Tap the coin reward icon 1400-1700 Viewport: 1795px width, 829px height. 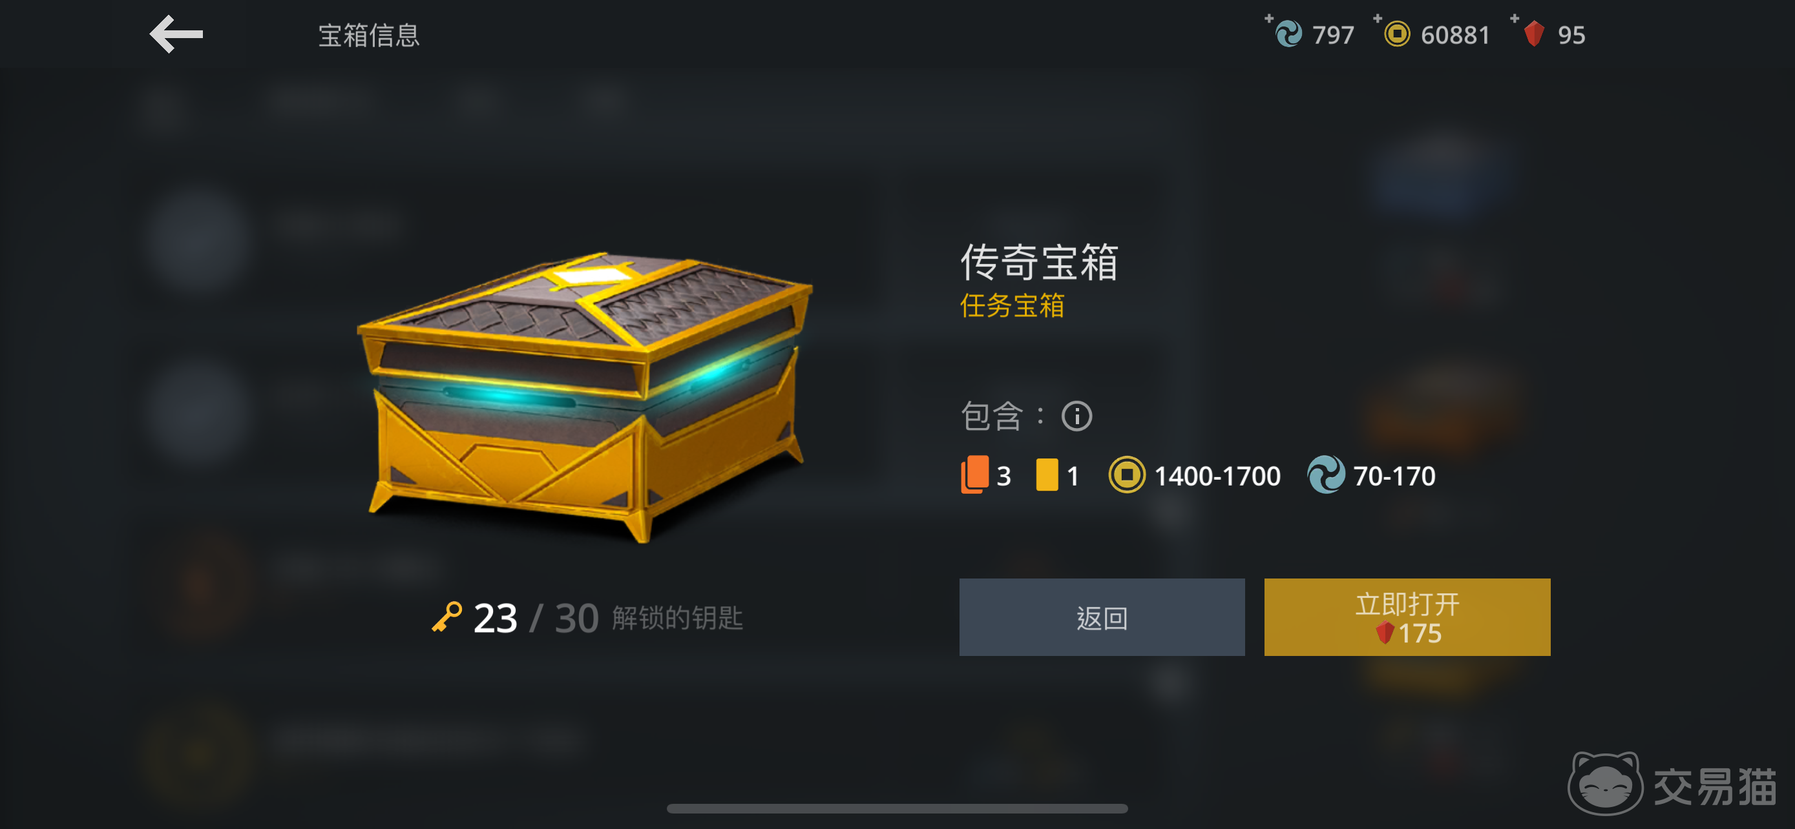1127,475
